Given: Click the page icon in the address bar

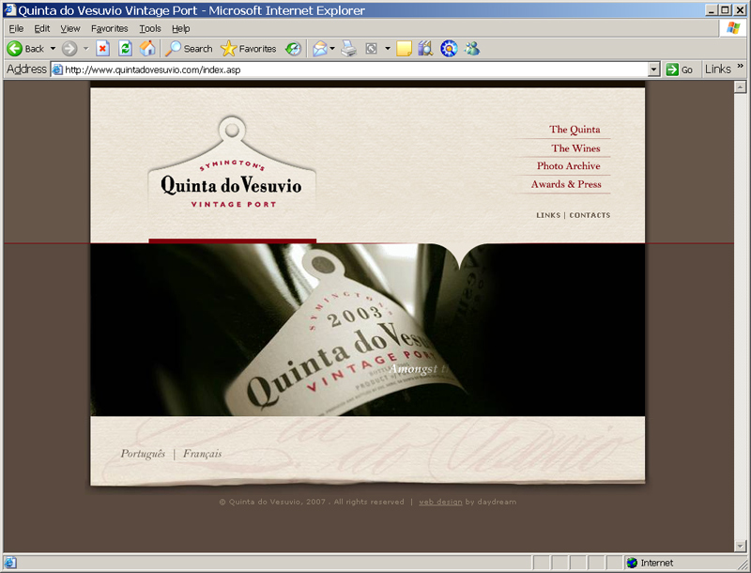Looking at the screenshot, I should tap(57, 70).
